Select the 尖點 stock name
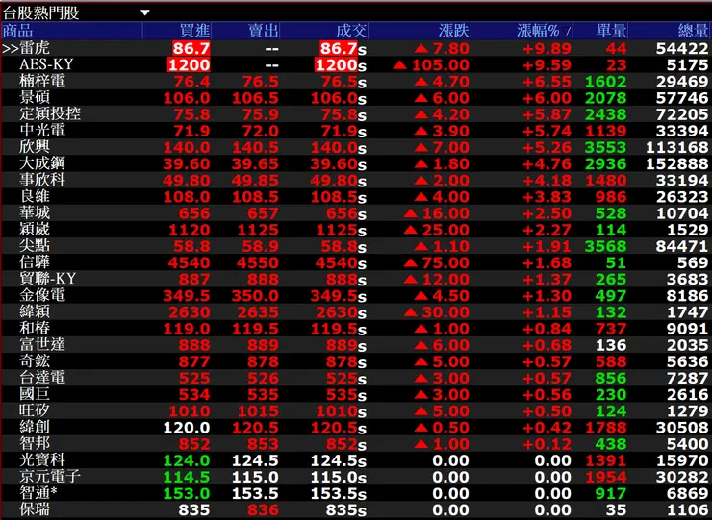 point(35,246)
